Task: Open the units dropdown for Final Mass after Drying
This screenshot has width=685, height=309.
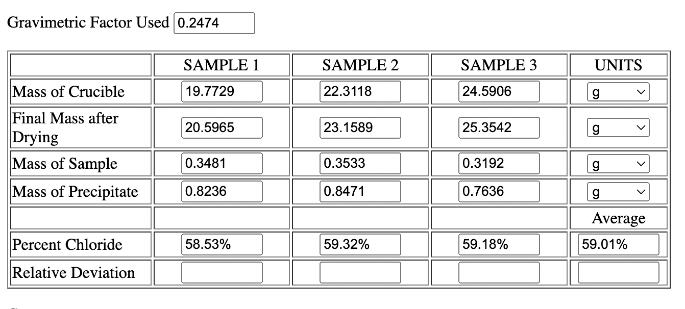Action: (x=618, y=127)
